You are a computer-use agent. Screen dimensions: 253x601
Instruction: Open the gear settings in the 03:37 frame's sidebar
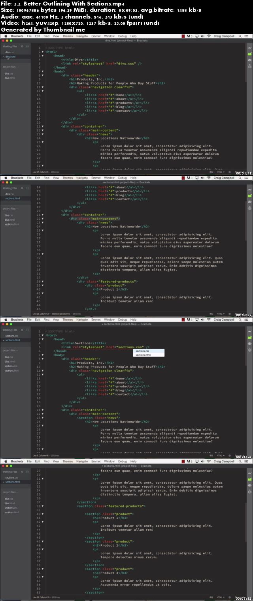[x=22, y=188]
